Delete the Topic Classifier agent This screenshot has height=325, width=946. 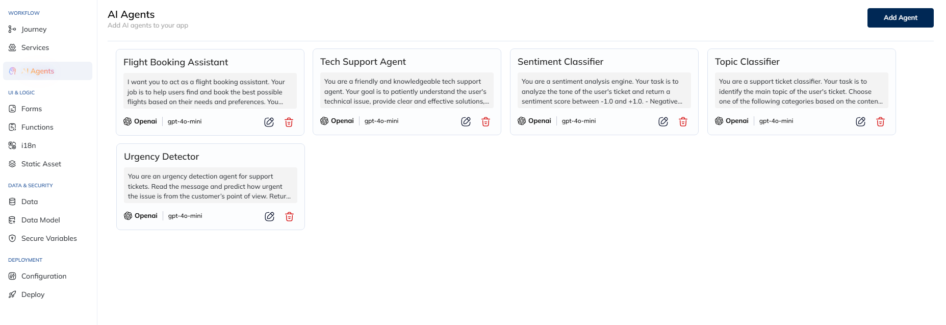(880, 122)
